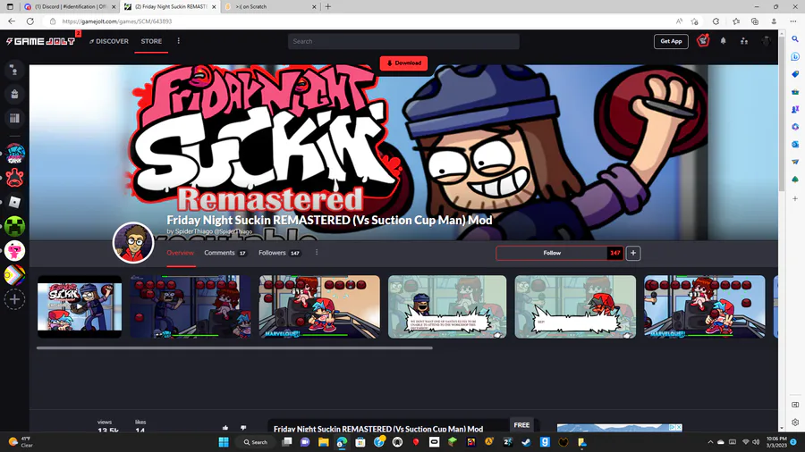The image size is (805, 452).
Task: Add this page to favorites
Action: tap(695, 21)
